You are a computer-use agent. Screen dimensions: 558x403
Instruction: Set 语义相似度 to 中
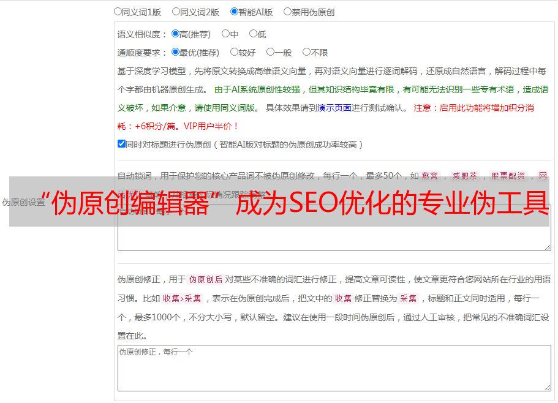(225, 34)
